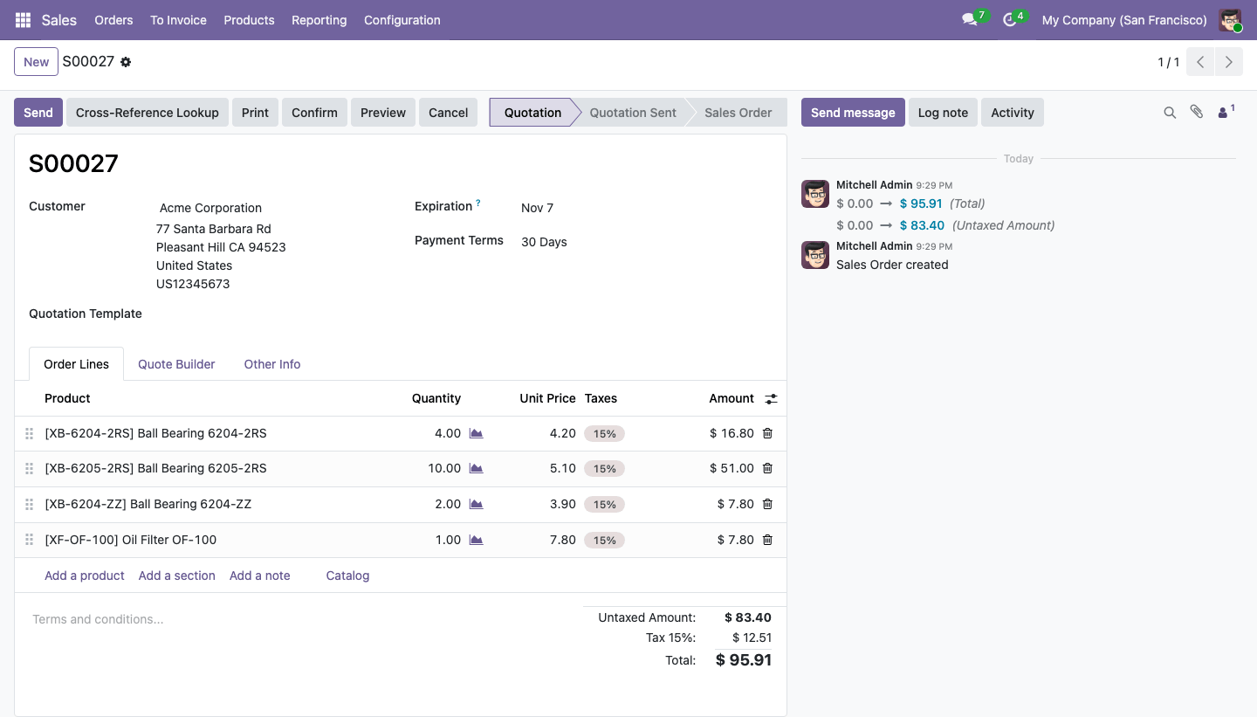Screen dimensions: 1257x717
Task: Open the To Invoice menu
Action: [x=178, y=19]
